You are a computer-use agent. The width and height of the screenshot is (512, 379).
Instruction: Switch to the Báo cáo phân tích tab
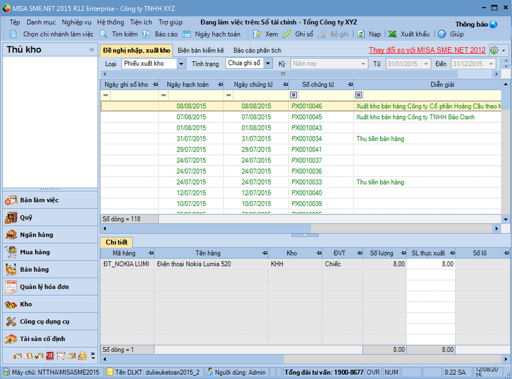click(257, 50)
